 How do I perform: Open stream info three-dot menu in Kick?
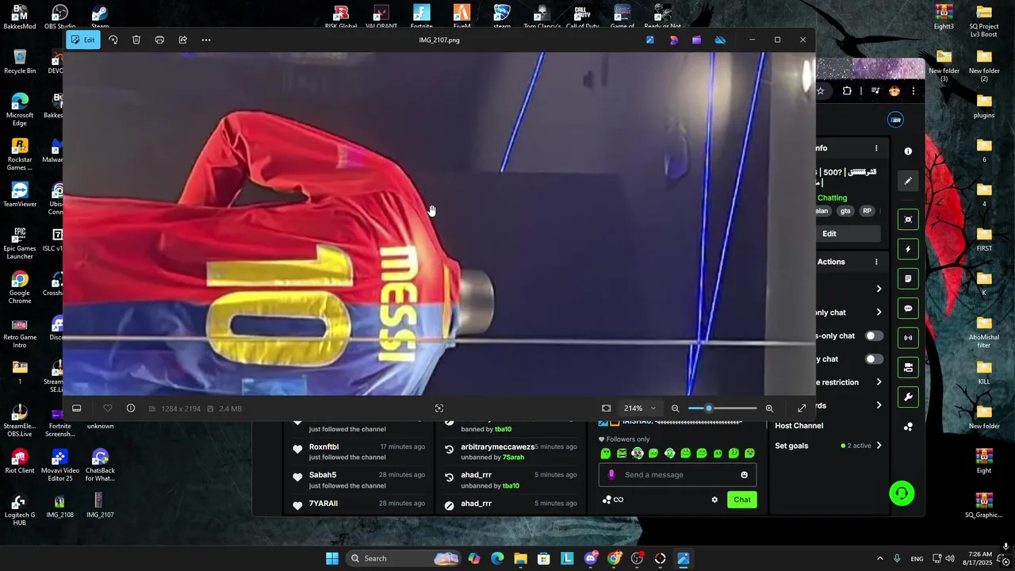tap(876, 148)
